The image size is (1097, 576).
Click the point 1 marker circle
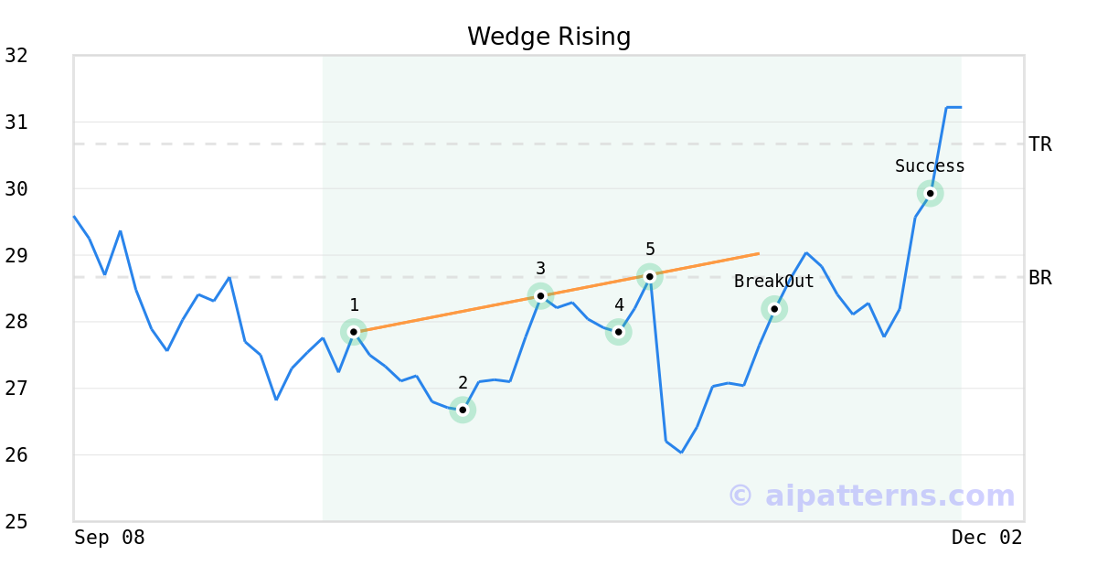[x=354, y=332]
